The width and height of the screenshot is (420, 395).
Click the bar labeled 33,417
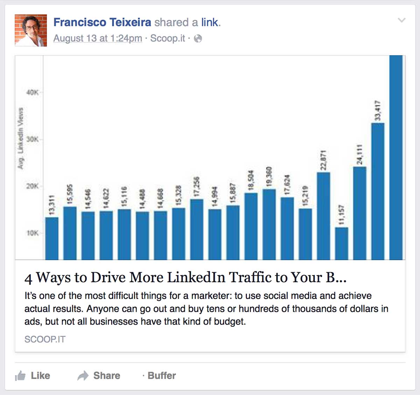pos(378,191)
